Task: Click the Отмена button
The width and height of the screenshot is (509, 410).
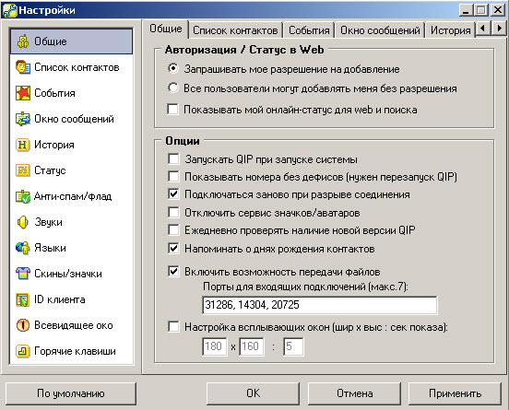Action: [x=354, y=393]
